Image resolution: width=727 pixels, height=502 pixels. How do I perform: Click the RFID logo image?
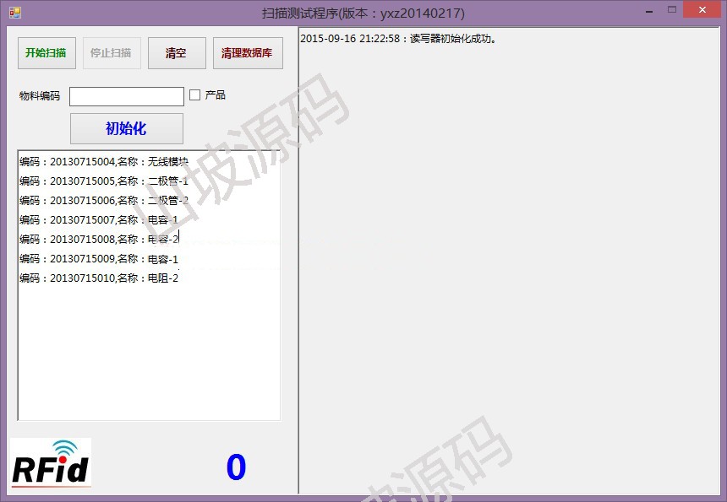pos(51,462)
